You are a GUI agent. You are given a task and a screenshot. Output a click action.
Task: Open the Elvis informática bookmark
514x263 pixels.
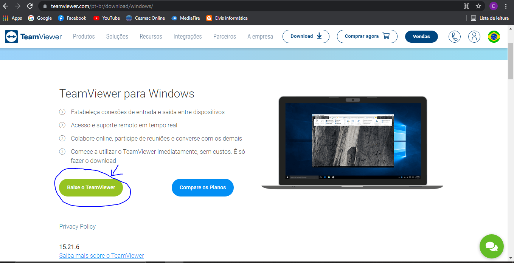[227, 18]
